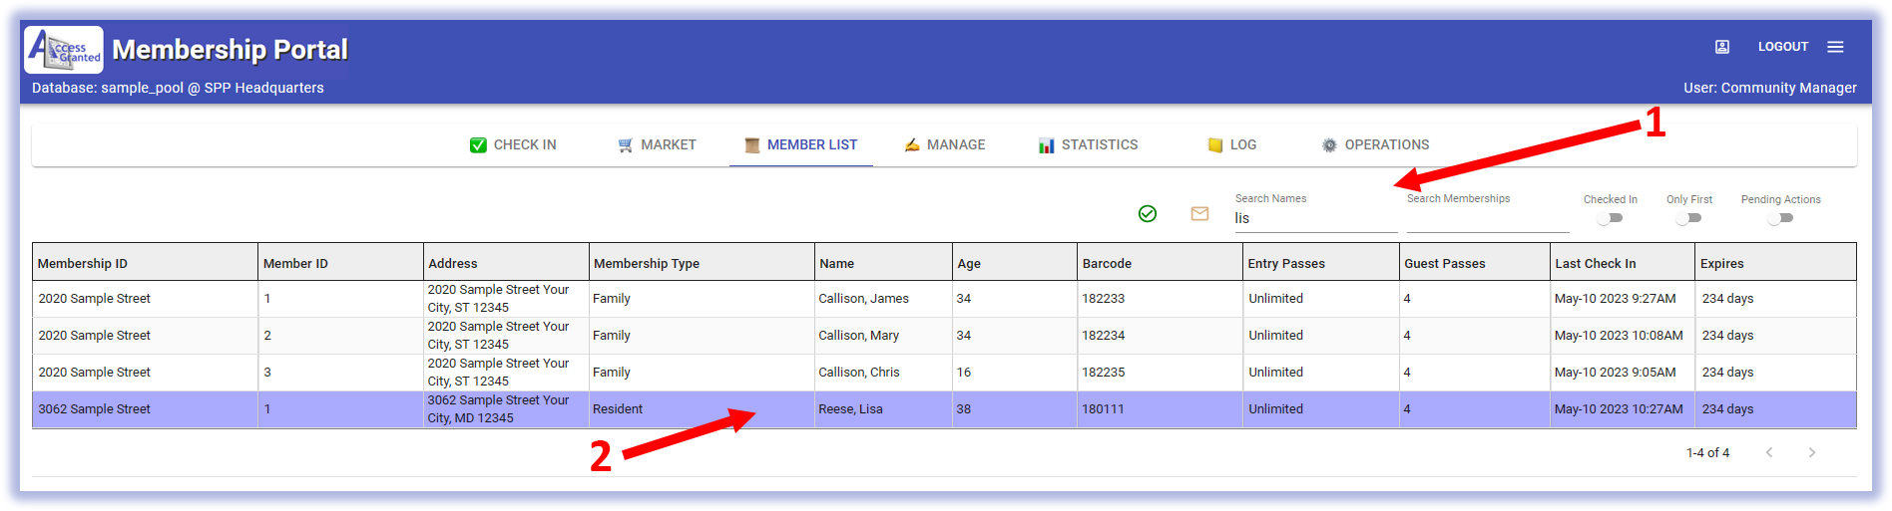Go to previous page of results
This screenshot has height=511, width=1892.
(1768, 452)
